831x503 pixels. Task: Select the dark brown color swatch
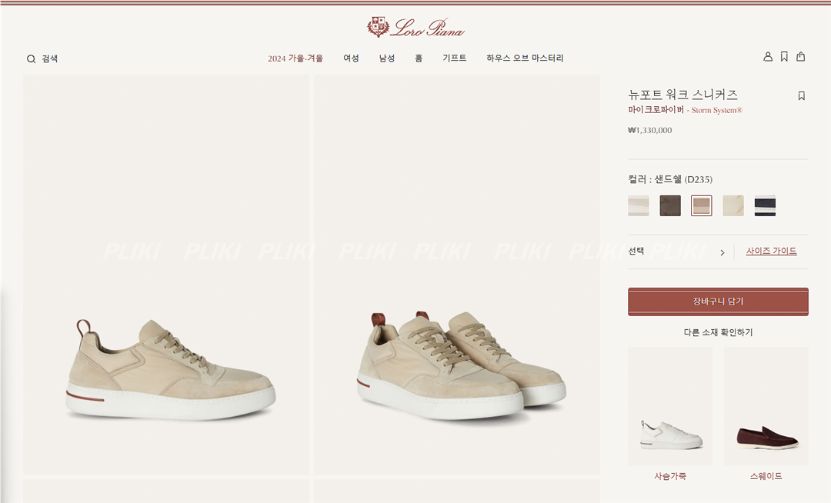point(670,205)
